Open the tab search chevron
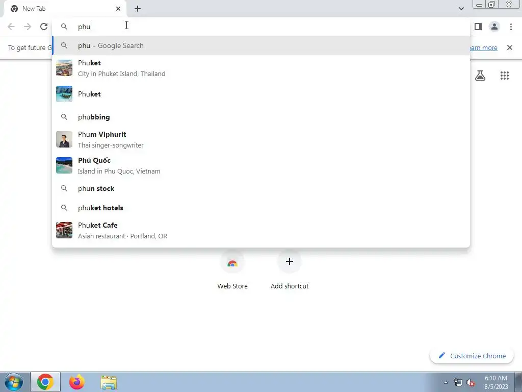Image resolution: width=522 pixels, height=392 pixels. pyautogui.click(x=461, y=9)
